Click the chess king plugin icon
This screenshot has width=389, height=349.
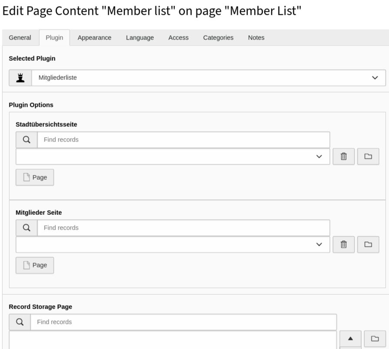pyautogui.click(x=20, y=78)
